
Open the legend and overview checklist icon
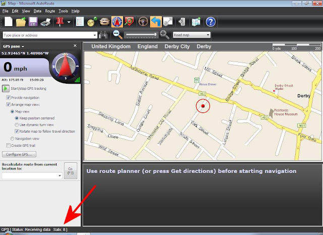click(80, 22)
